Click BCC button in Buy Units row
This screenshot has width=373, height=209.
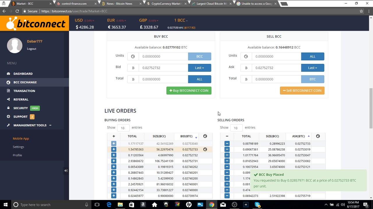pyautogui.click(x=199, y=56)
